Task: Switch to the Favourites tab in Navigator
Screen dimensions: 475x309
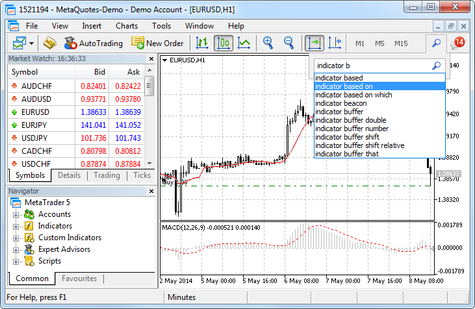Action: (x=79, y=278)
